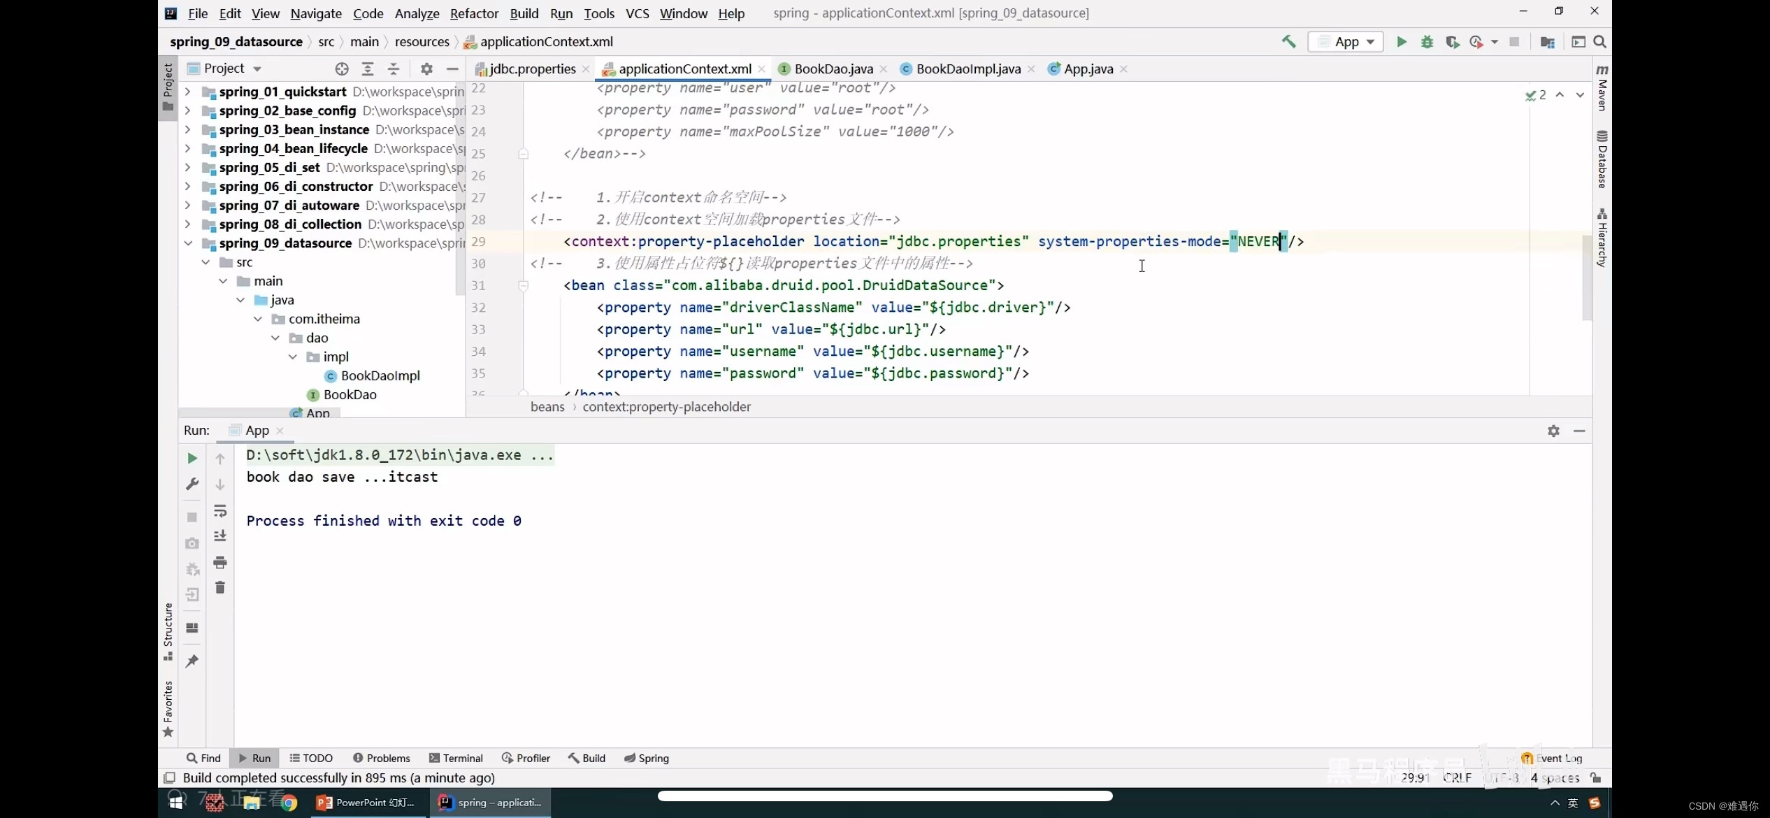Print console output icon

(x=220, y=562)
